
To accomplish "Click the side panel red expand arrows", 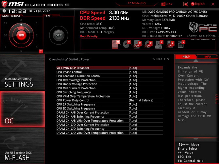I will (x=217, y=103).
